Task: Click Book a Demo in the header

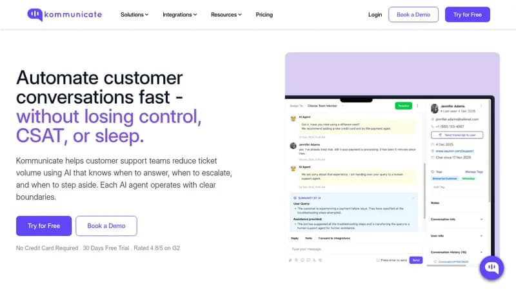Action: click(x=413, y=14)
